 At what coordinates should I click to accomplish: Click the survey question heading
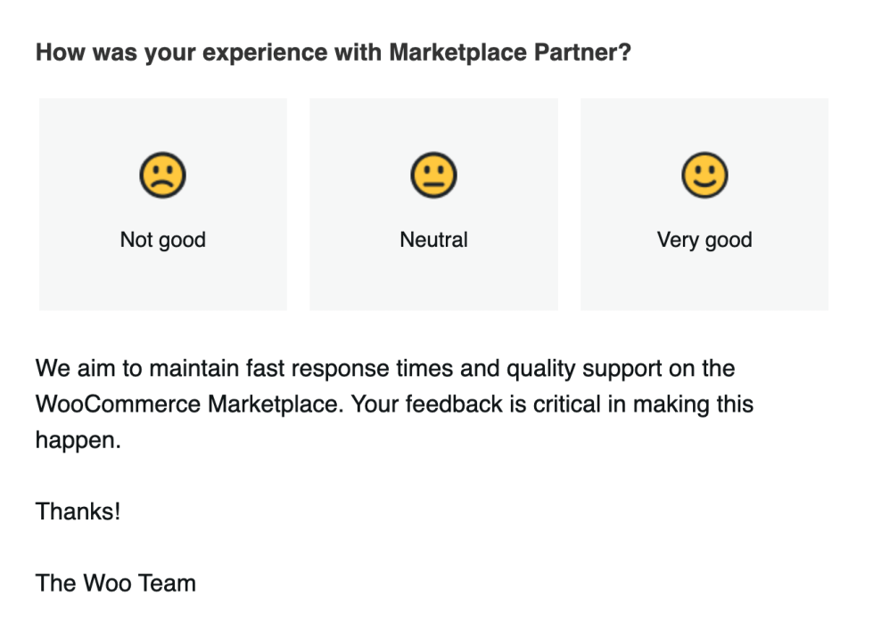333,53
